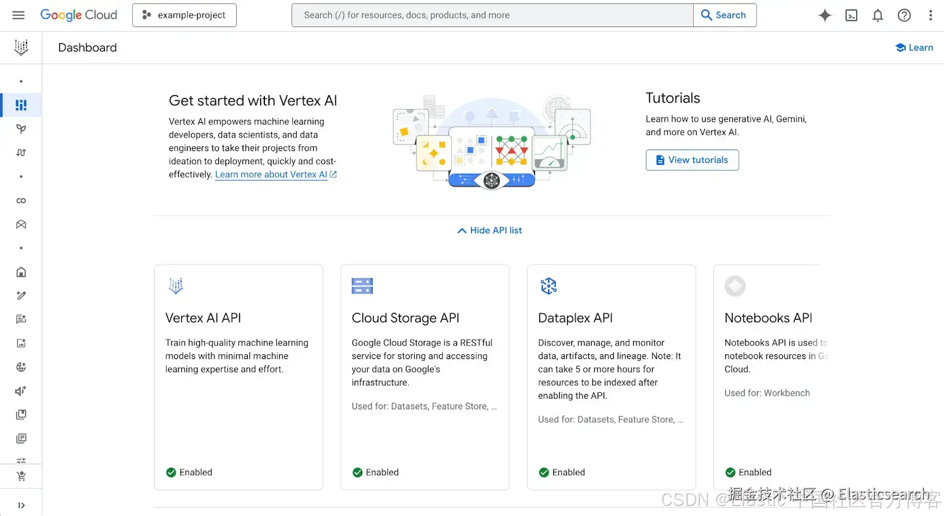Click Enabled status on Vertex AI API card

(189, 472)
